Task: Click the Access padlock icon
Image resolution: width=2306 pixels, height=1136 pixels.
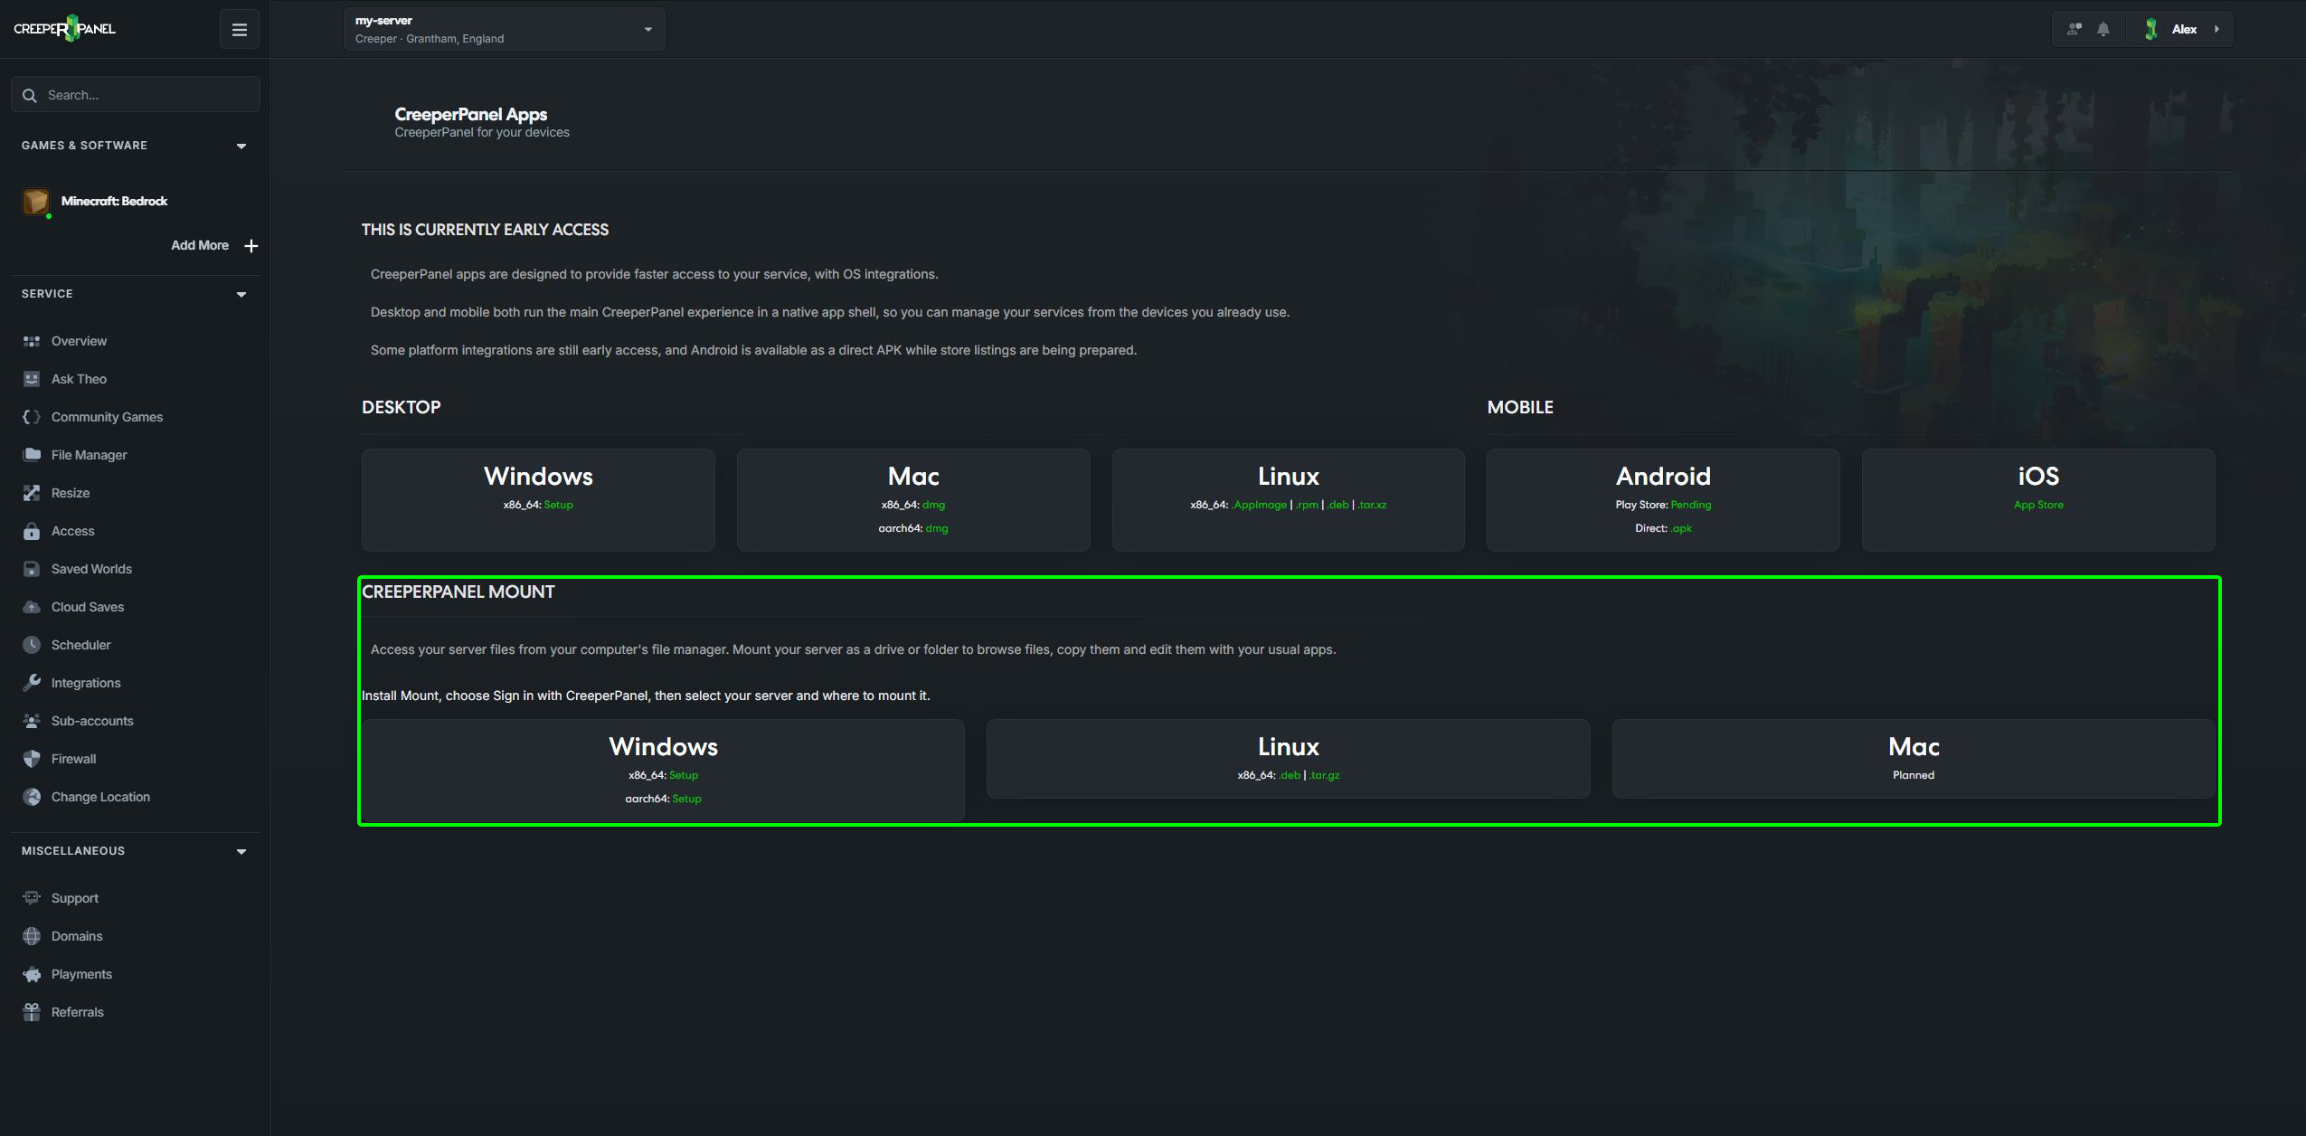Action: coord(32,531)
